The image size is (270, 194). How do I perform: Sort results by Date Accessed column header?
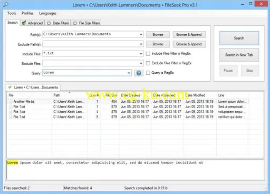(x=168, y=95)
